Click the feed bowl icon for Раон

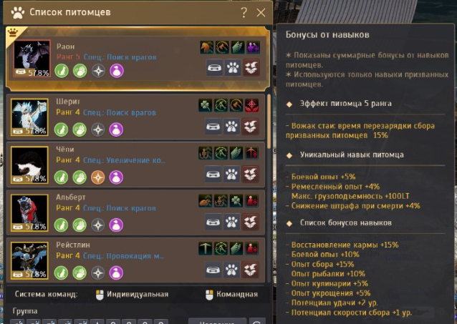click(x=215, y=68)
